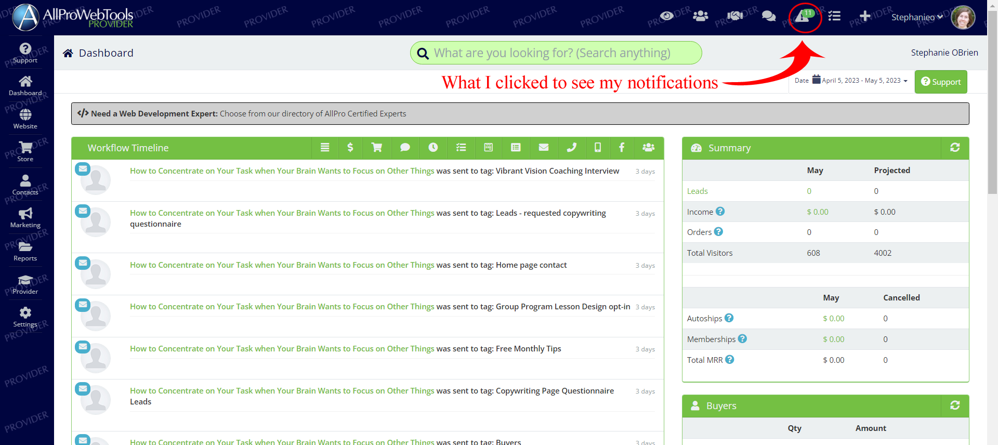Refresh the Summary panel

tap(955, 148)
